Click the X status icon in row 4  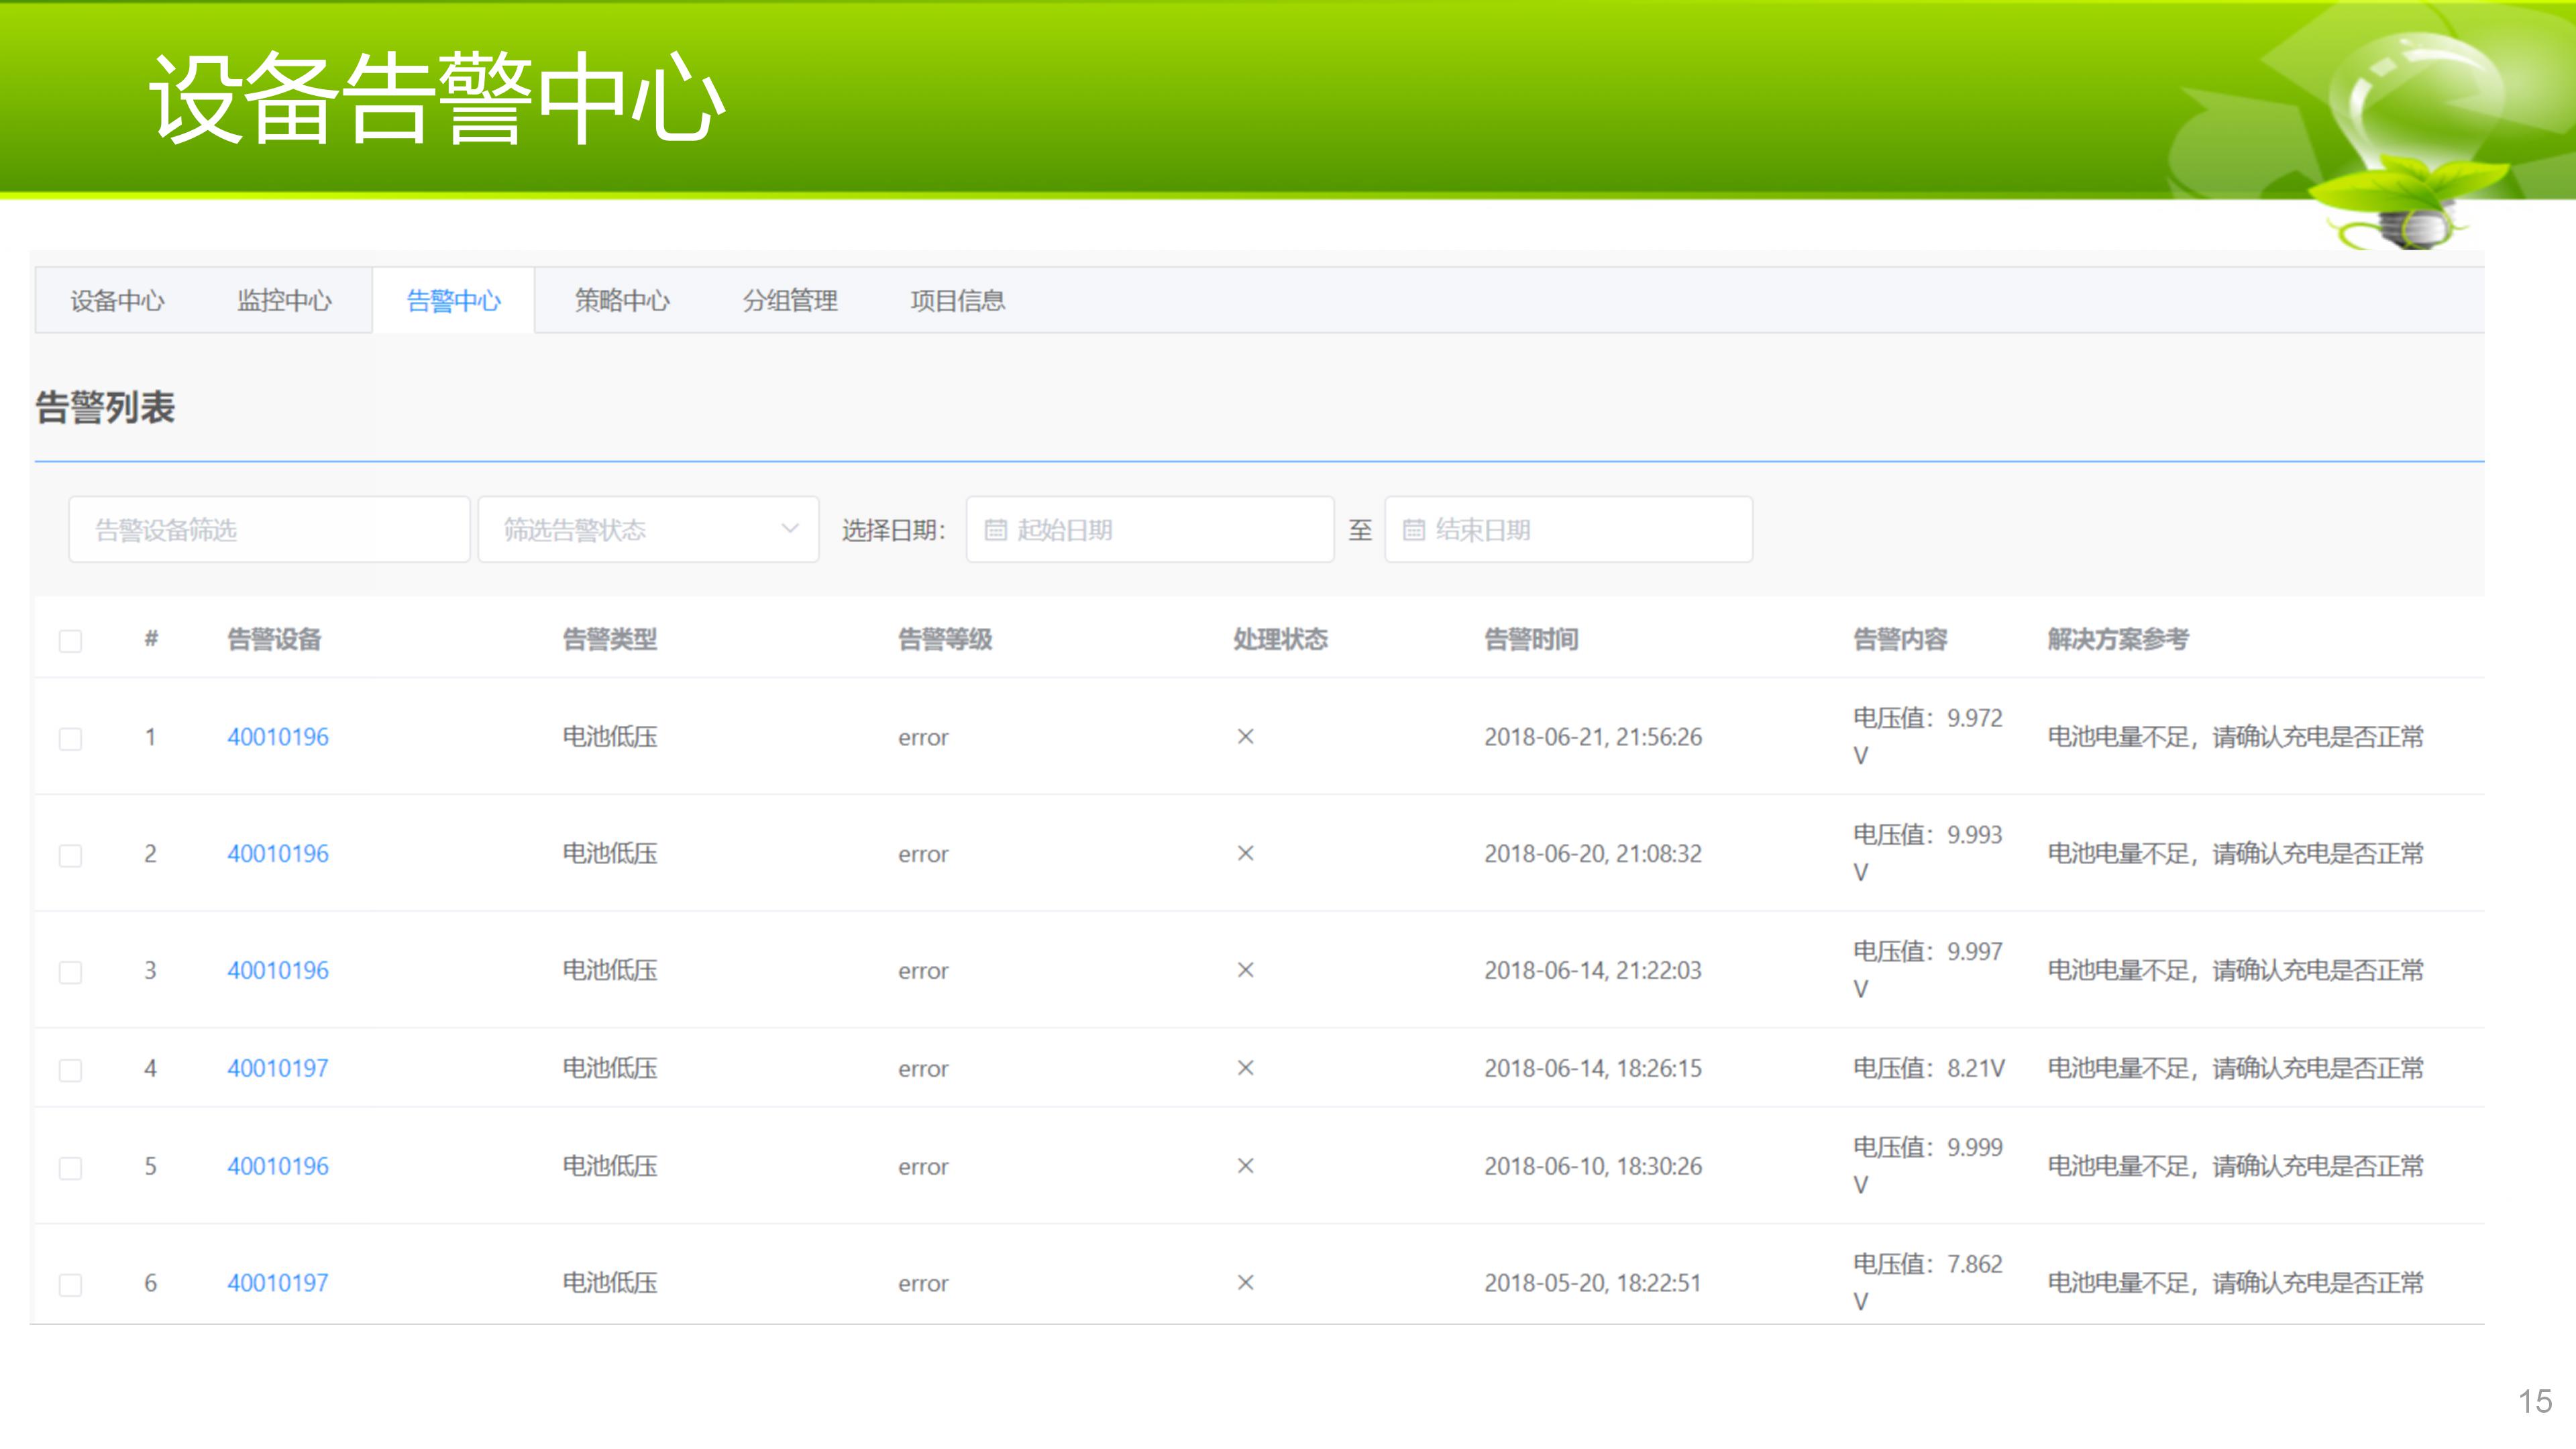[x=1245, y=1068]
